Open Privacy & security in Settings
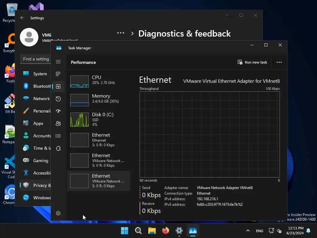The image size is (317, 238). pyautogui.click(x=35, y=185)
